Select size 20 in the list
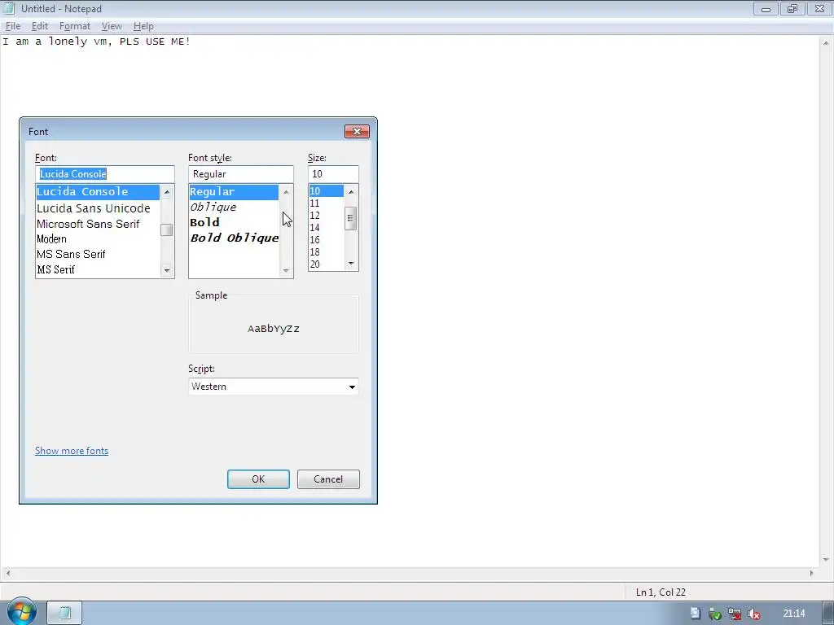 (326, 264)
